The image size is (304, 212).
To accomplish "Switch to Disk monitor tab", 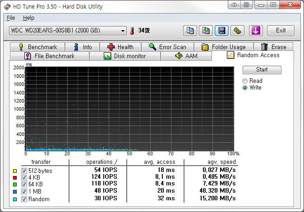I will click(125, 56).
